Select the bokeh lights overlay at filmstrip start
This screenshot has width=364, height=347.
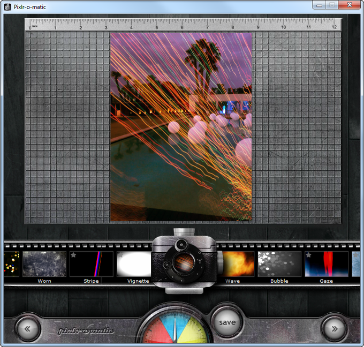coord(11,264)
